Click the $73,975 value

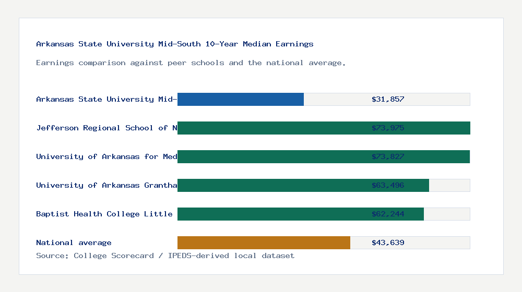click(x=388, y=128)
